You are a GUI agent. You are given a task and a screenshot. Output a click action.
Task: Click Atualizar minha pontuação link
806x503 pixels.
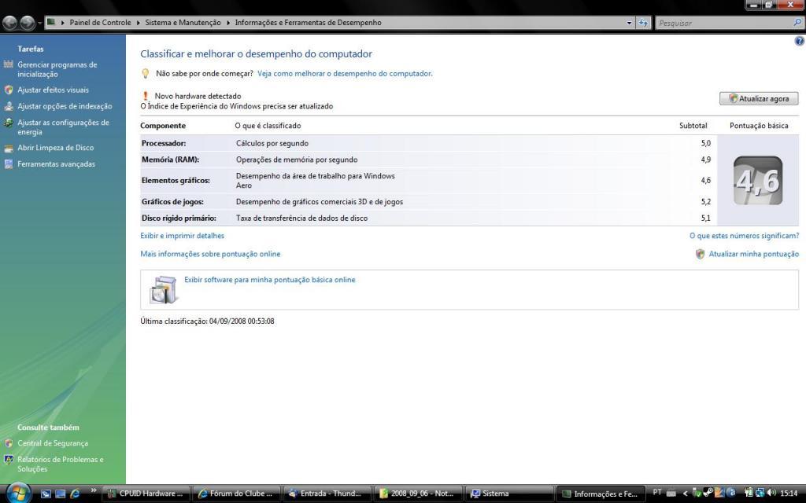click(x=753, y=254)
